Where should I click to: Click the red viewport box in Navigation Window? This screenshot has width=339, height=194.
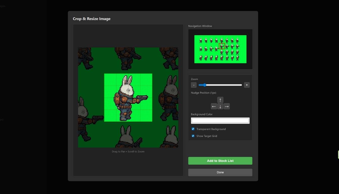[222, 46]
